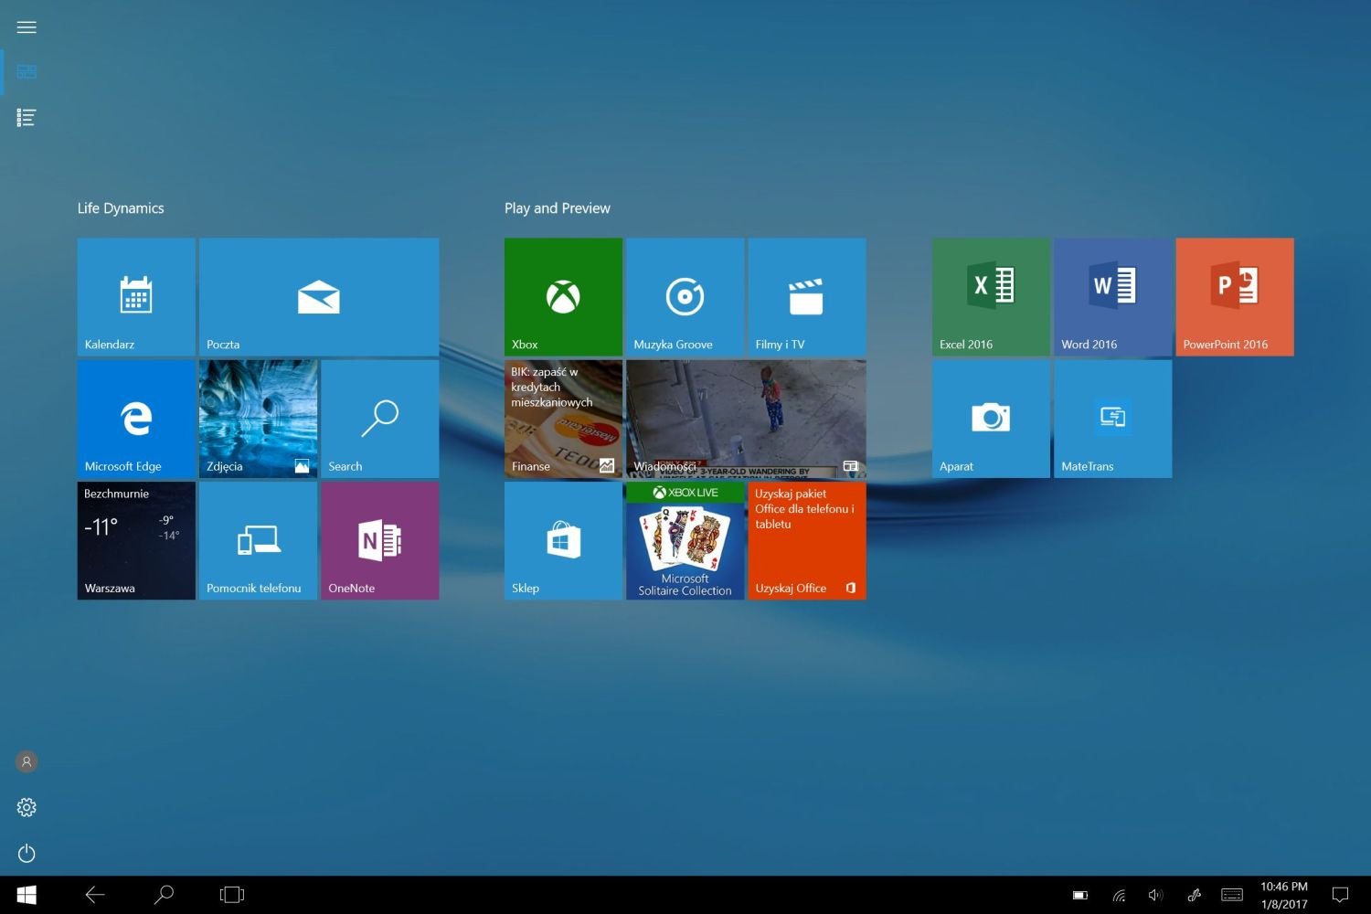Open taskbar search magnifier

tap(164, 895)
